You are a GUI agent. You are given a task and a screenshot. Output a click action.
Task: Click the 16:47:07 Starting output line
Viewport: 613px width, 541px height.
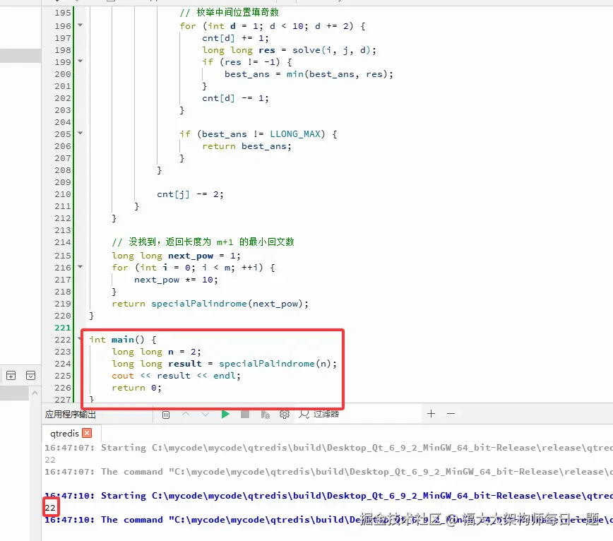(328, 448)
